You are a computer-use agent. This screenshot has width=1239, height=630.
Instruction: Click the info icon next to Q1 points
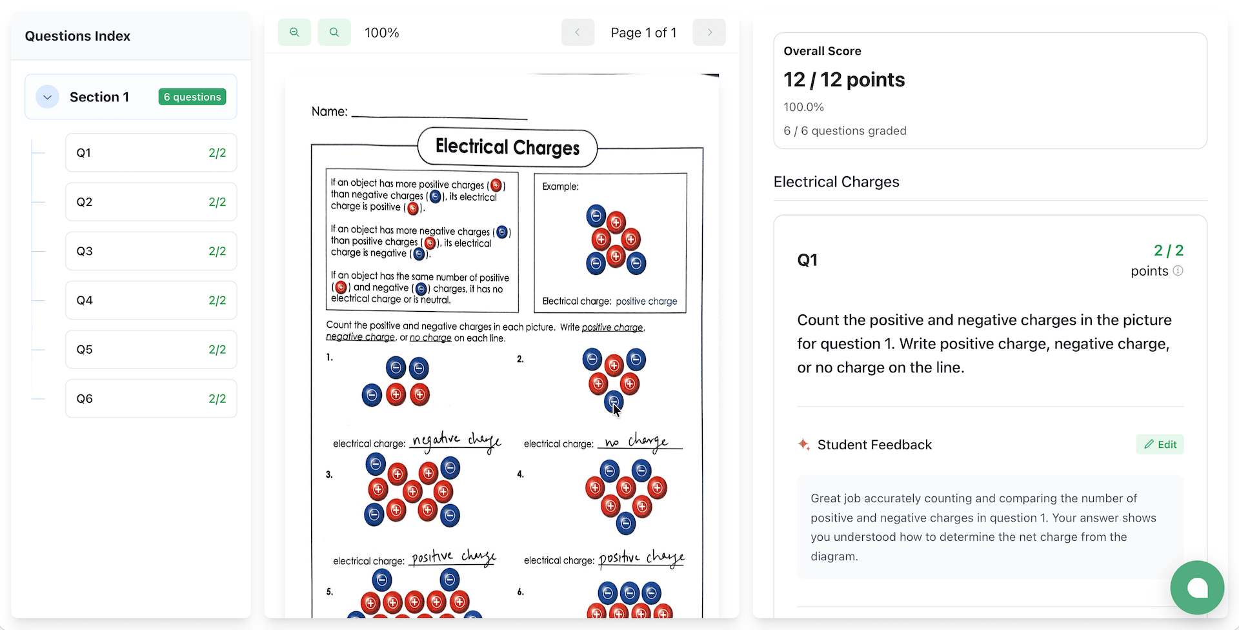(1178, 271)
